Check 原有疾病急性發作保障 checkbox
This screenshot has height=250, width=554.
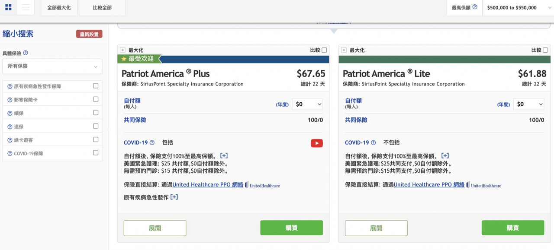(x=96, y=86)
